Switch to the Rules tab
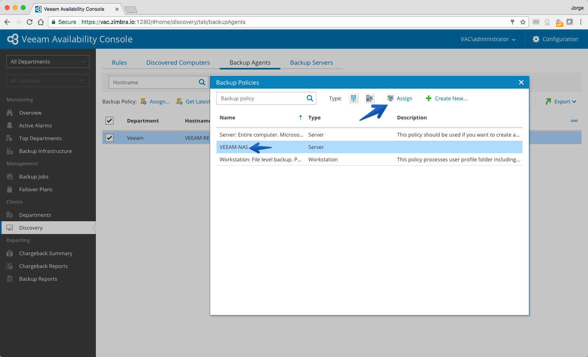The height and width of the screenshot is (357, 588). (119, 63)
